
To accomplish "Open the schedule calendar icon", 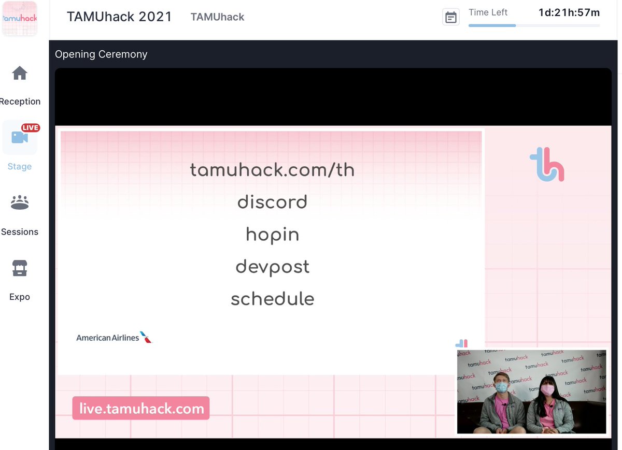I will pos(451,17).
